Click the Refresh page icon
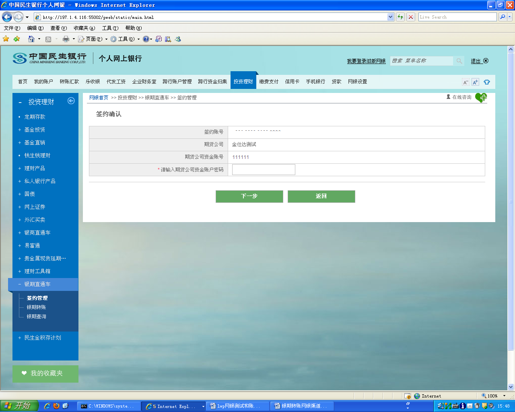 [x=400, y=17]
